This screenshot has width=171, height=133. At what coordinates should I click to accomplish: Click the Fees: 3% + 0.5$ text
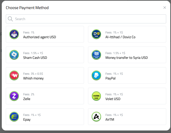(x=33, y=74)
